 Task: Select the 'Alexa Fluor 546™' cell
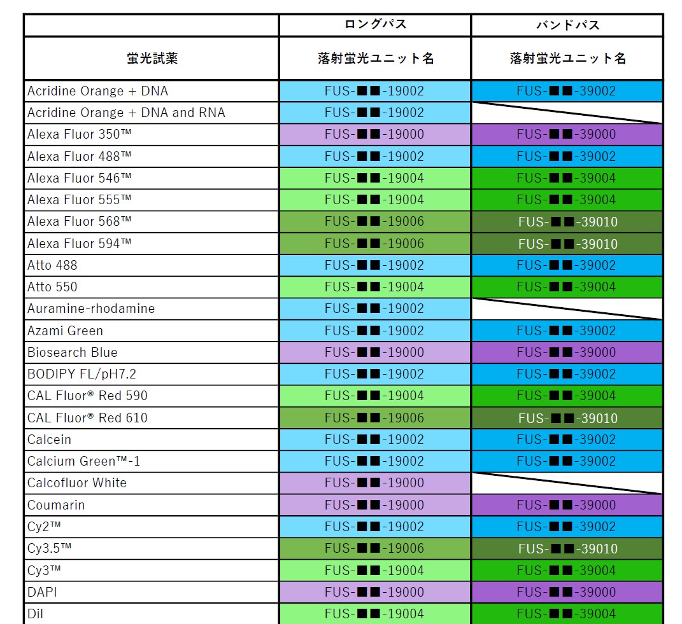[x=152, y=178]
